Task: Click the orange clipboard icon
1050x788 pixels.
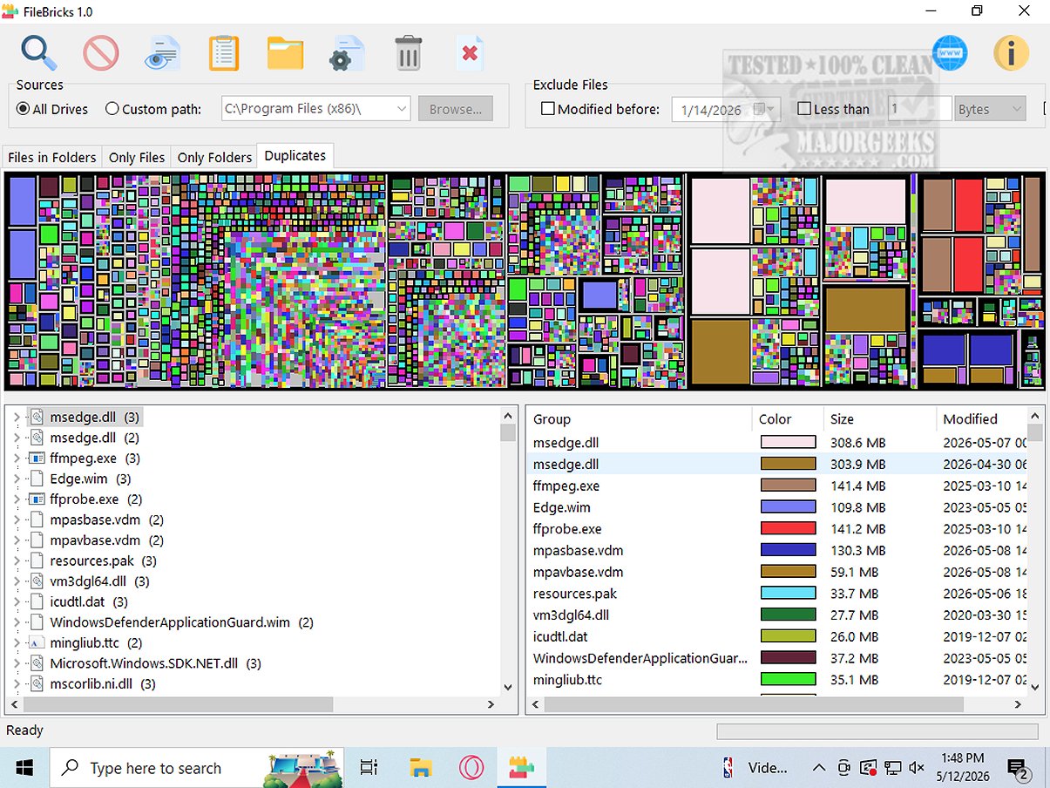Action: [224, 53]
